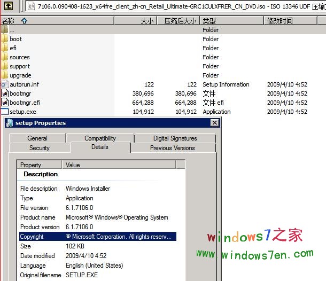Click the bootmgr.efi file icon
The image size is (326, 281).
(5, 103)
